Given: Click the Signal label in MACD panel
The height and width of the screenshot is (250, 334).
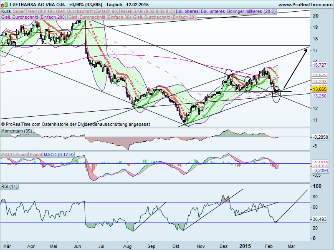Looking at the screenshot, I should [x=35, y=155].
